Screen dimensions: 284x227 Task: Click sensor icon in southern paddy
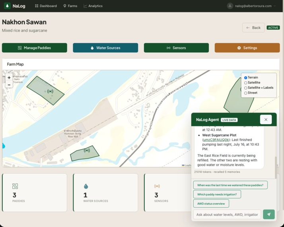(x=87, y=150)
